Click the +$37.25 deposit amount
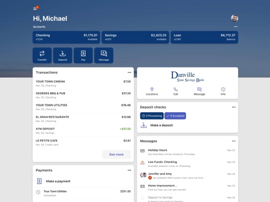Image resolution: width=270 pixels, height=202 pixels. tap(125, 129)
